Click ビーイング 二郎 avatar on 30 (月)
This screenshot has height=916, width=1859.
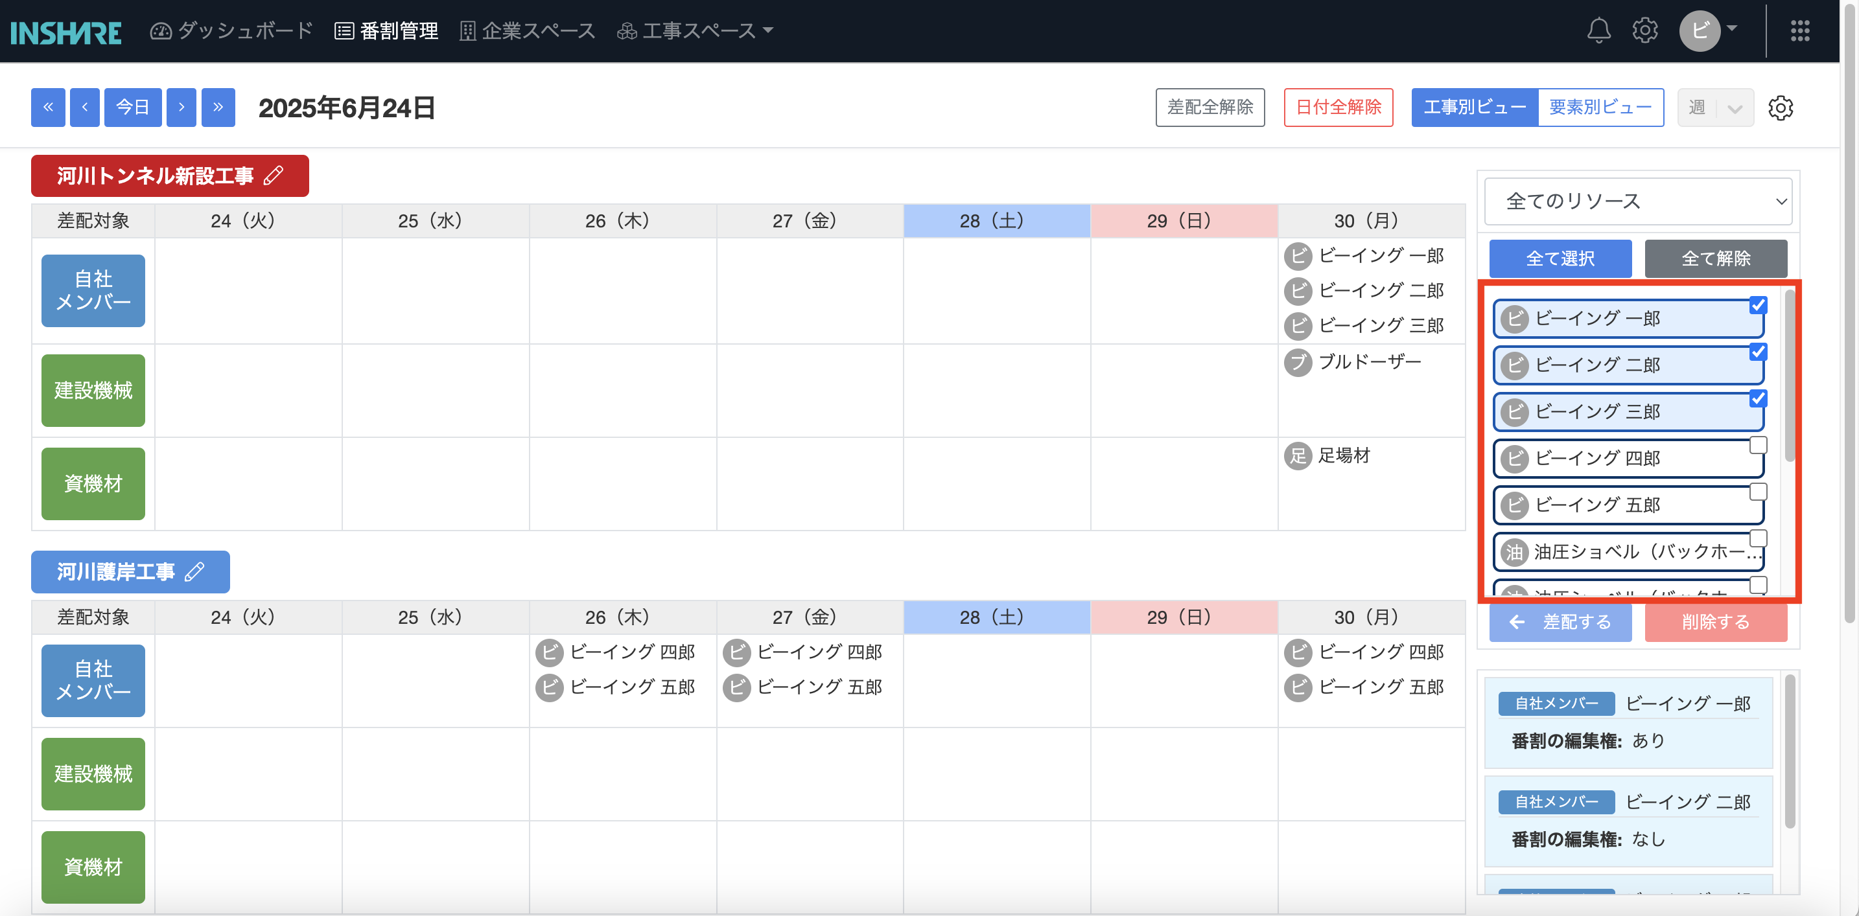[1298, 291]
